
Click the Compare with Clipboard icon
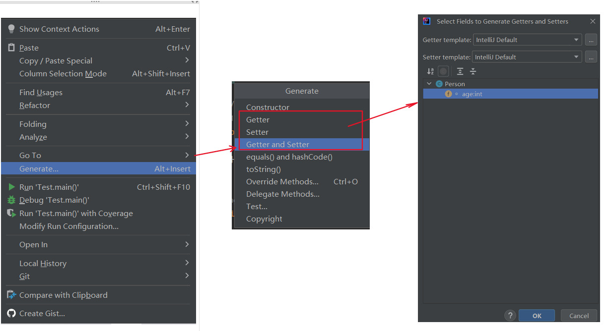11,295
